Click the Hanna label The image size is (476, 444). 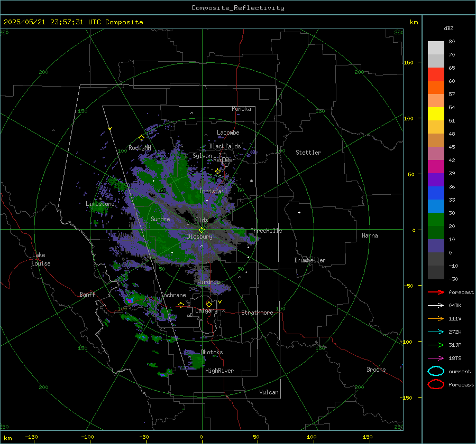pyautogui.click(x=370, y=235)
